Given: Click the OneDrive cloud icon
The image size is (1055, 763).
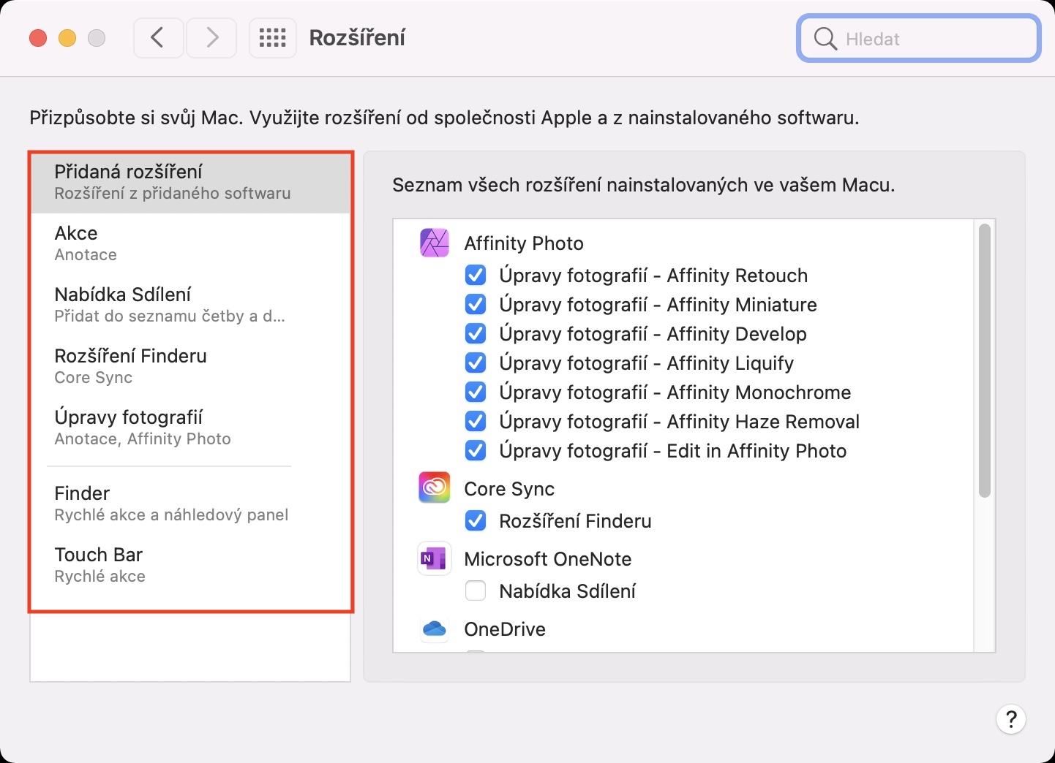Looking at the screenshot, I should 434,629.
